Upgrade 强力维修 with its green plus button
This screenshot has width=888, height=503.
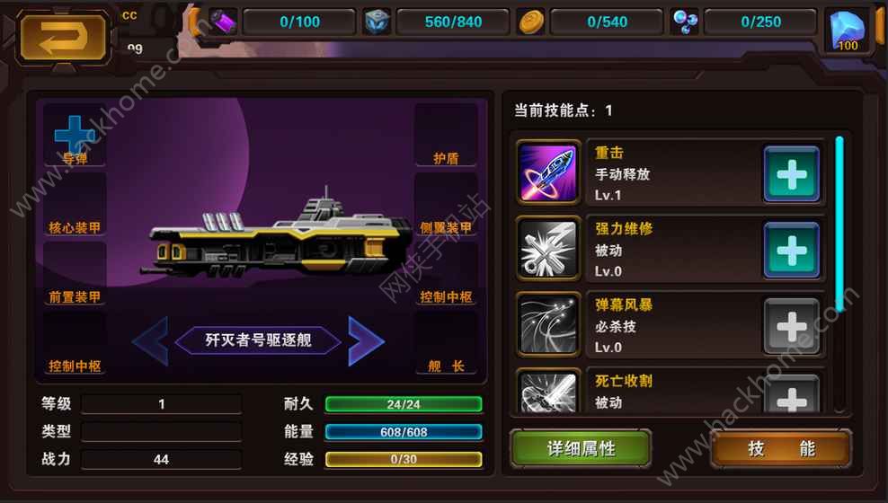[x=791, y=250]
